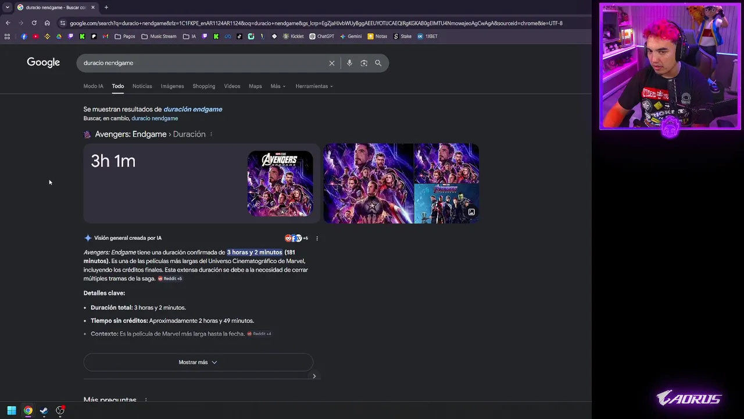Open the Pagos bookmarks folder
Image resolution: width=744 pixels, height=419 pixels.
125,36
